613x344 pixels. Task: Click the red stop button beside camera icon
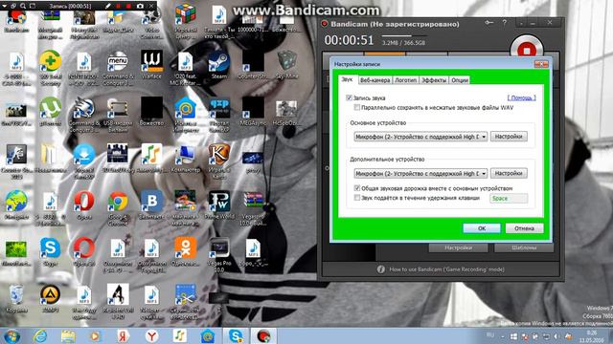pyautogui.click(x=128, y=7)
